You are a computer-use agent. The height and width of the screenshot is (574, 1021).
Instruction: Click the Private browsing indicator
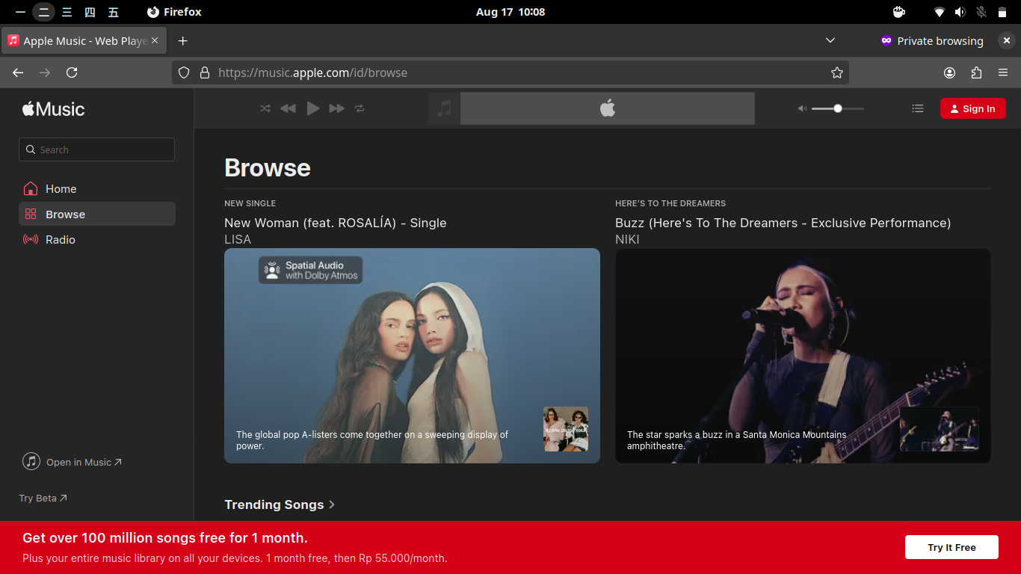point(931,41)
